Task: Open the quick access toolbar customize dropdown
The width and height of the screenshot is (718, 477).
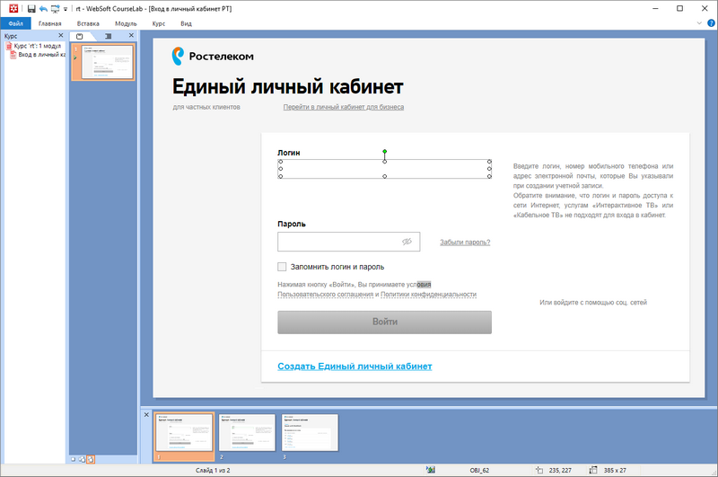Action: click(x=66, y=9)
